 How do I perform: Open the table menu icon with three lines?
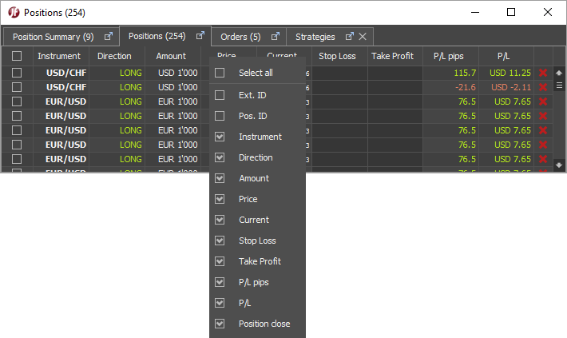pyautogui.click(x=559, y=85)
